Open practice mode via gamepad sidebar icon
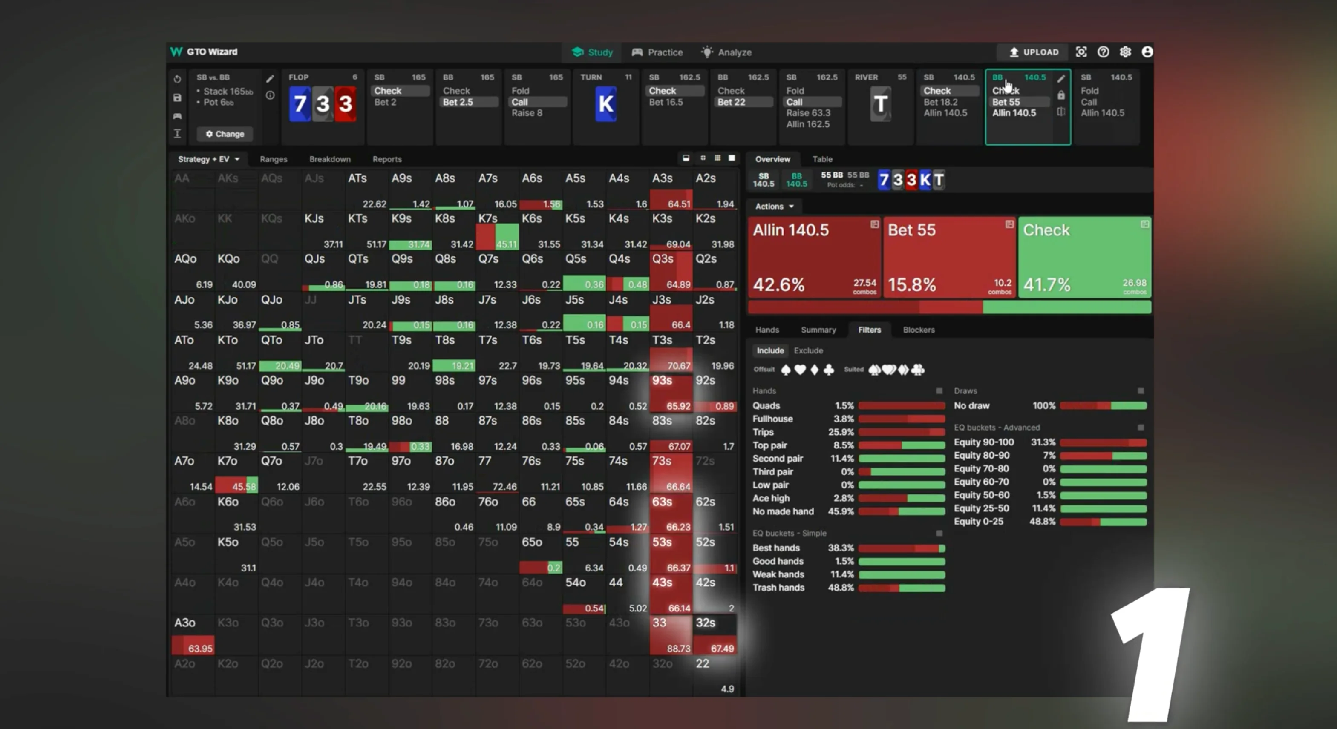Image resolution: width=1337 pixels, height=729 pixels. coord(177,116)
